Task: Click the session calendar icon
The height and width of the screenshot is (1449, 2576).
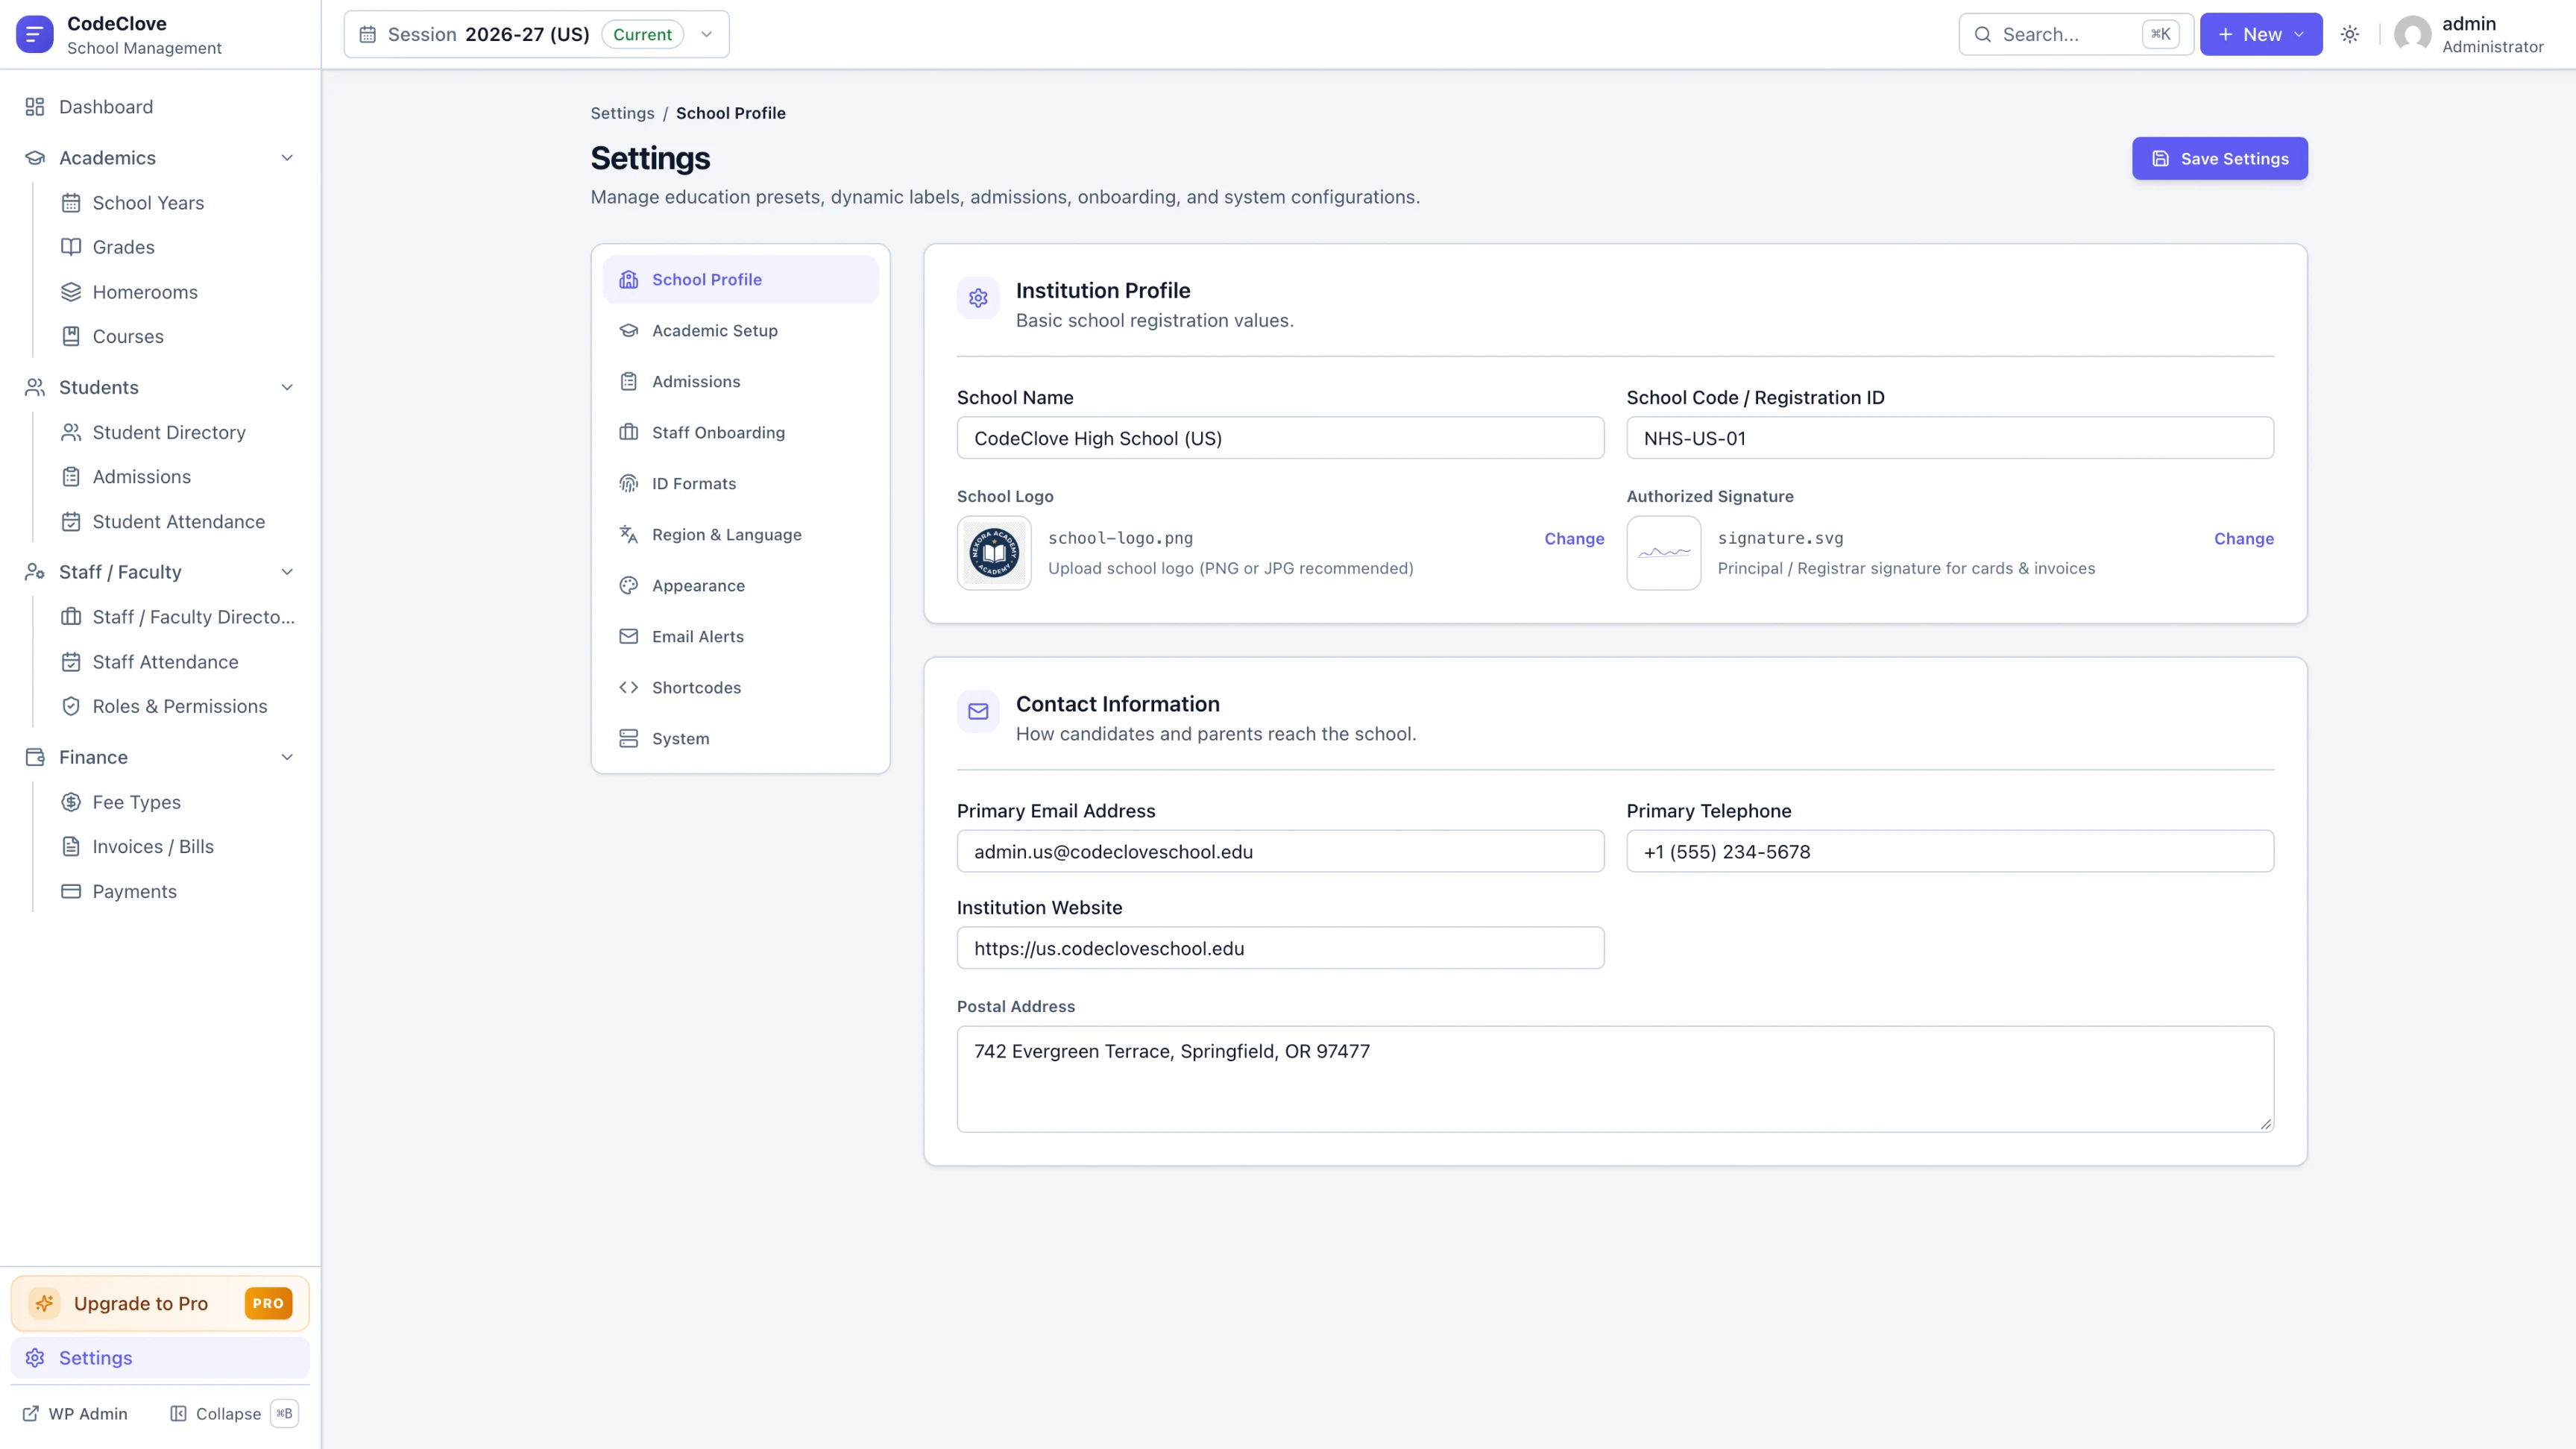Action: [x=368, y=34]
